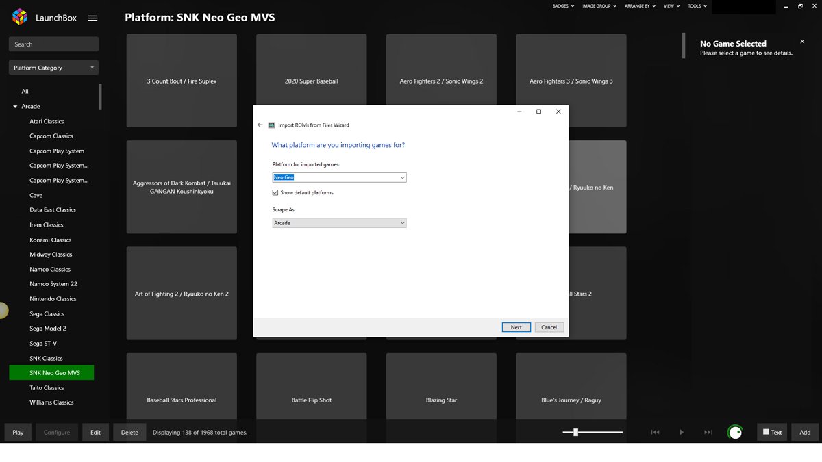The width and height of the screenshot is (822, 462).
Task: Minimize the Import ROMs wizard window
Action: tap(519, 112)
